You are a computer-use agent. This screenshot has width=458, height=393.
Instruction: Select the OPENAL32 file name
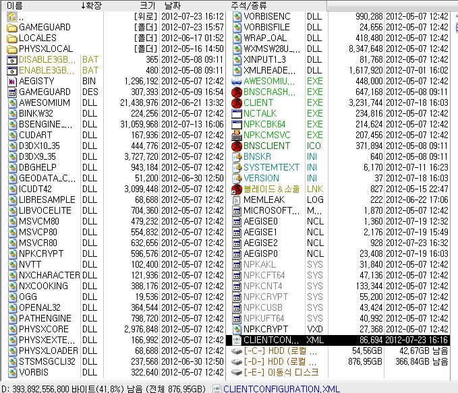(39, 308)
